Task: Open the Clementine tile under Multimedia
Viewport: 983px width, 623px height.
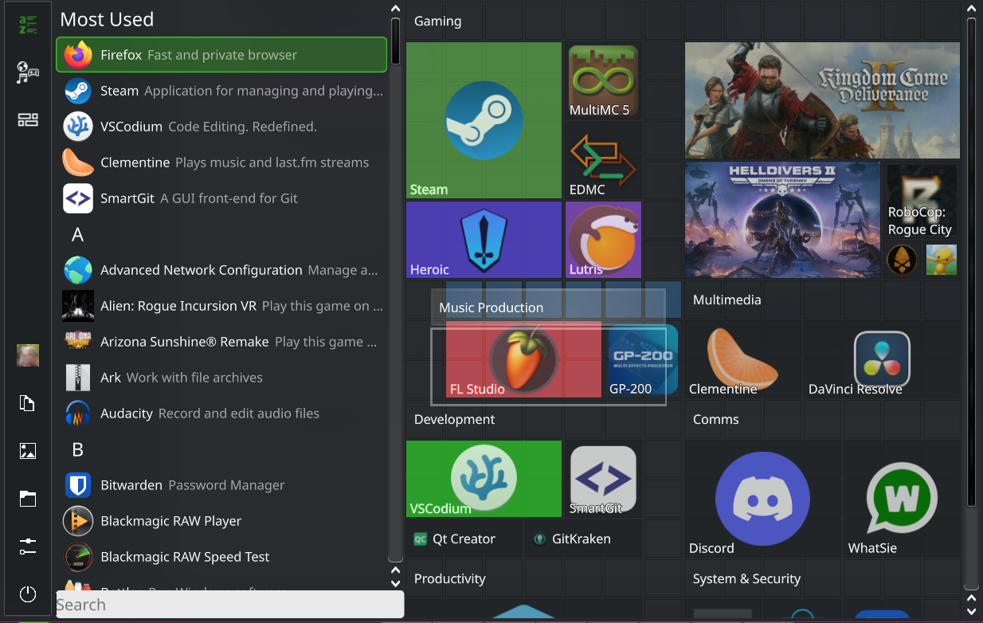Action: [x=742, y=359]
